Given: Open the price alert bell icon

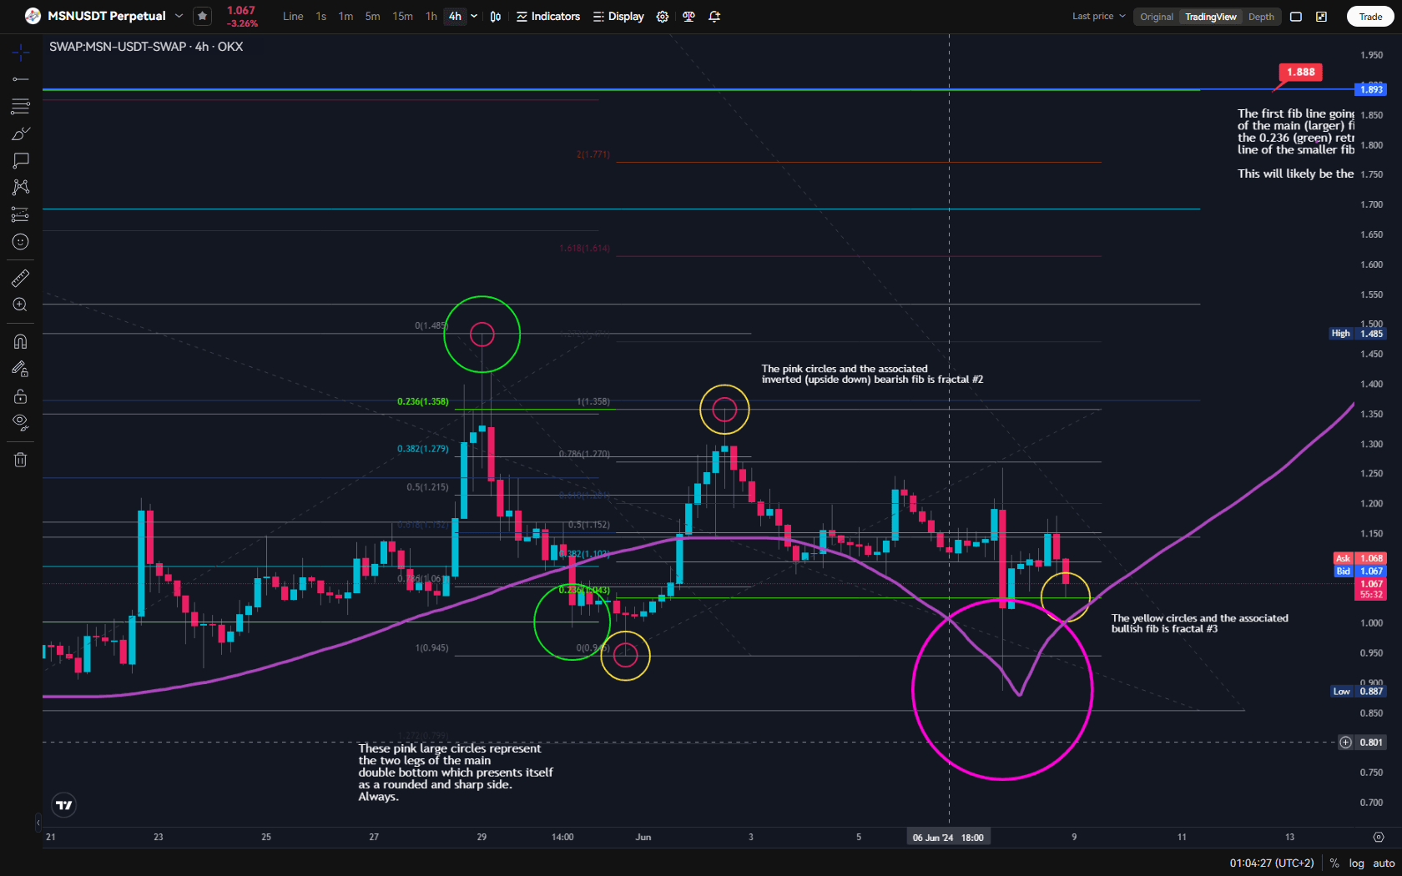Looking at the screenshot, I should point(714,17).
